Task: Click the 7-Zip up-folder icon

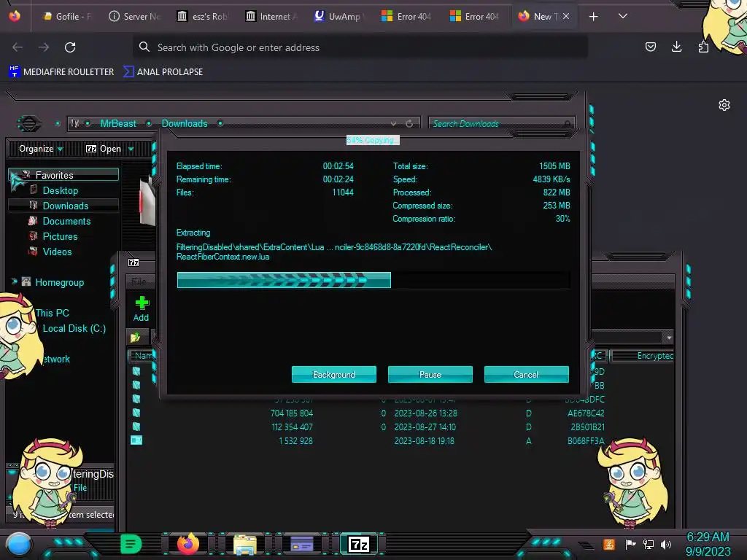Action: click(135, 337)
